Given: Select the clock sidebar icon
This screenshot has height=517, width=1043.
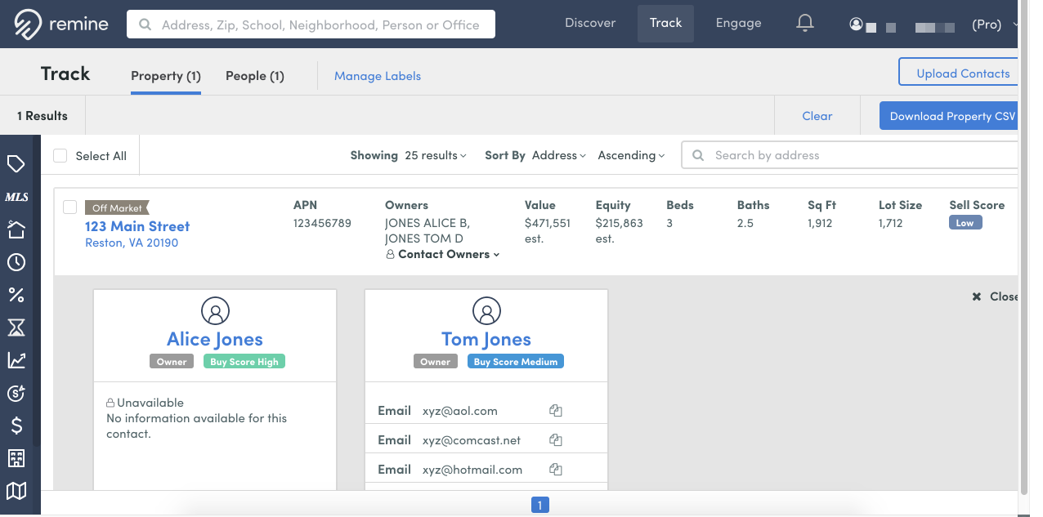Looking at the screenshot, I should click(x=16, y=262).
